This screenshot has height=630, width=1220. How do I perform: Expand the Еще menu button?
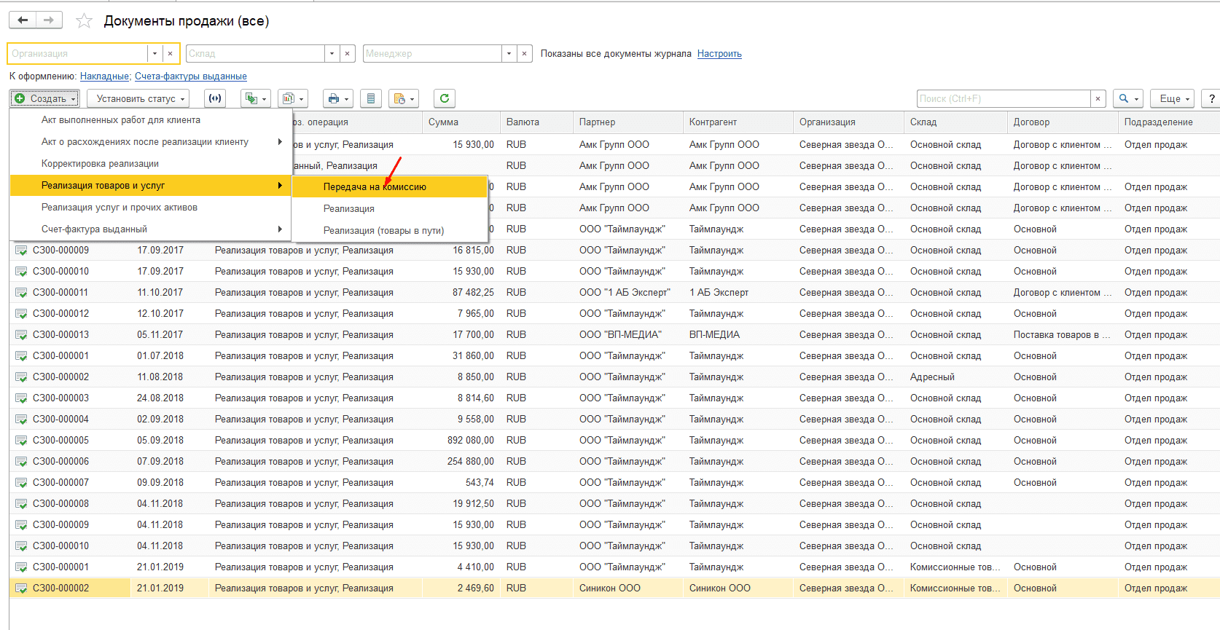(1174, 98)
